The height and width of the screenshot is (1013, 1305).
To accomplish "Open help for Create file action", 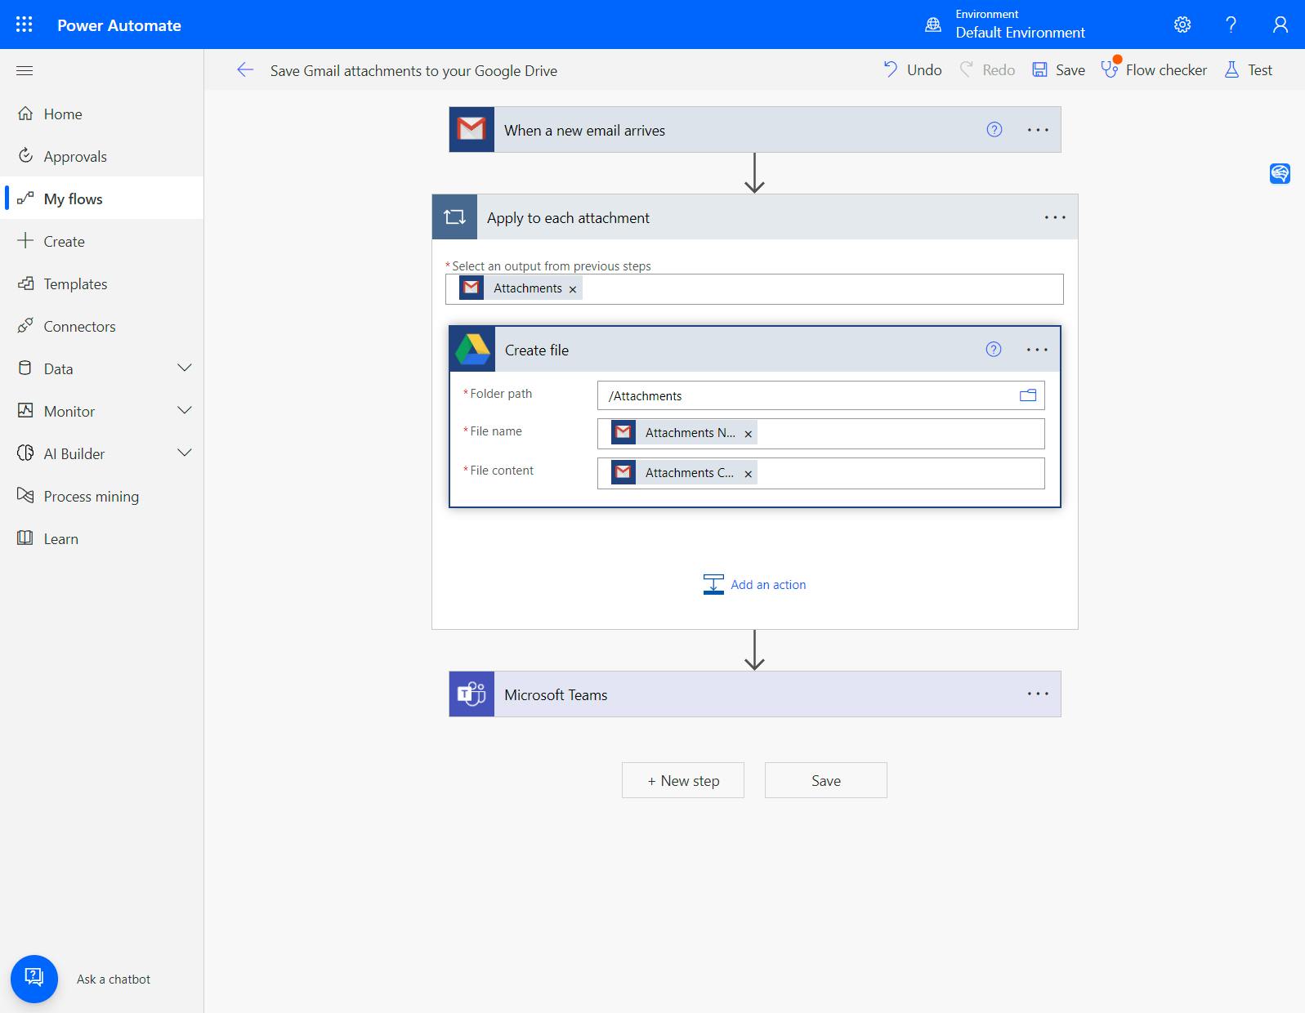I will 994,350.
